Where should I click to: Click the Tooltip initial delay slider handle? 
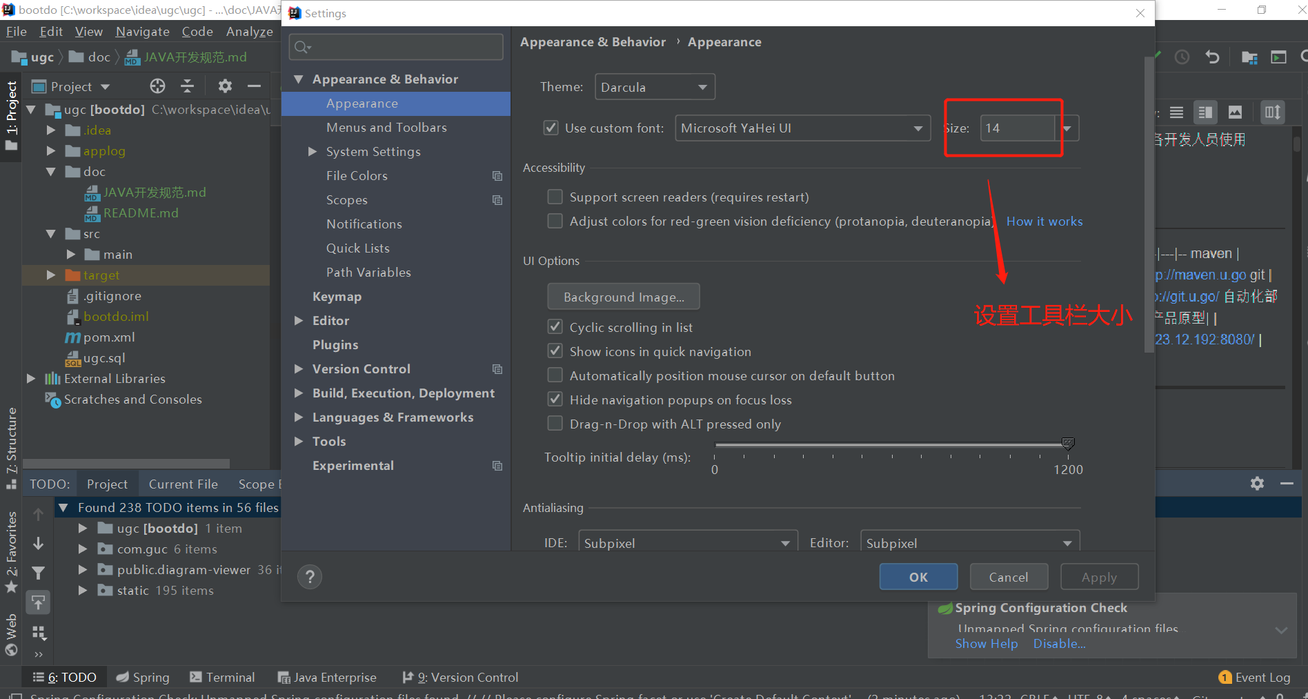coord(1068,444)
